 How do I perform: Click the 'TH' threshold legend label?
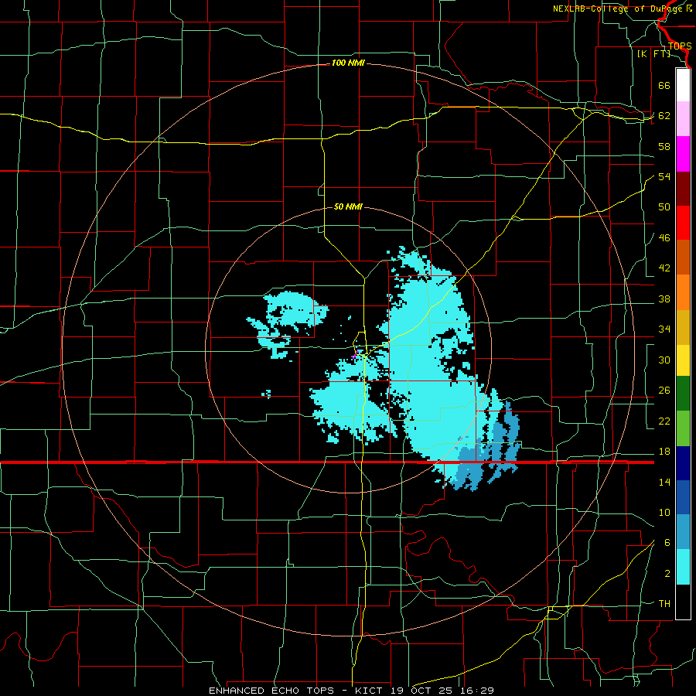click(x=664, y=604)
